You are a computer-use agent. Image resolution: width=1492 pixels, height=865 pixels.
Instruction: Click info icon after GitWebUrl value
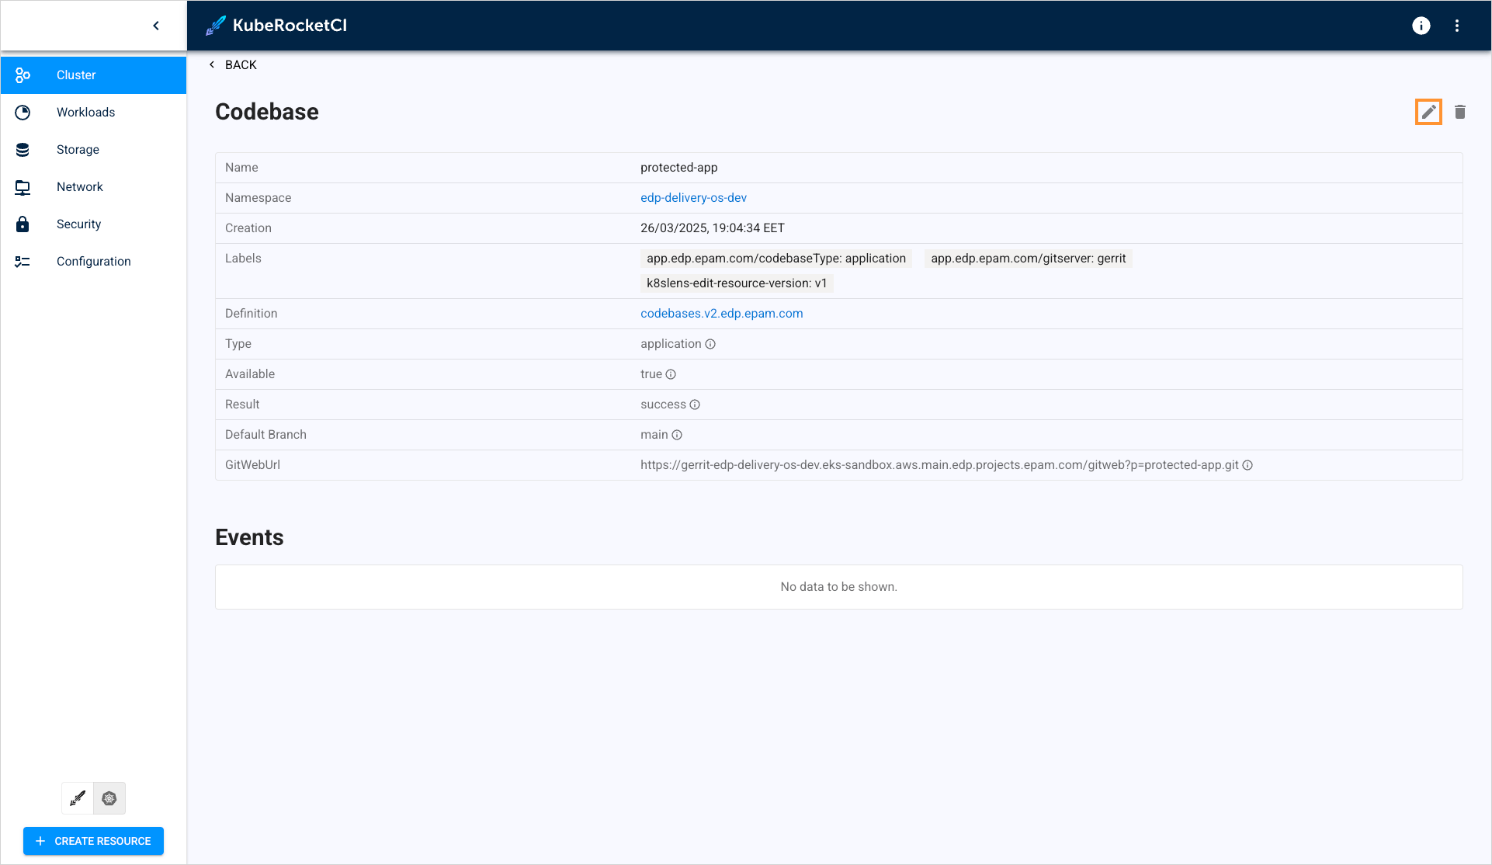[1247, 465]
